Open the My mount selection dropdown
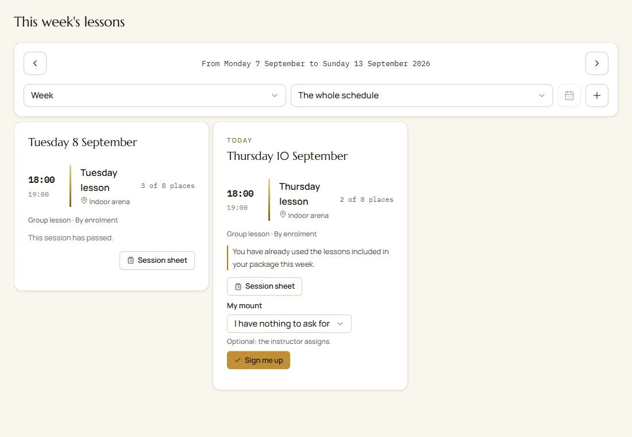632x437 pixels. pos(289,324)
